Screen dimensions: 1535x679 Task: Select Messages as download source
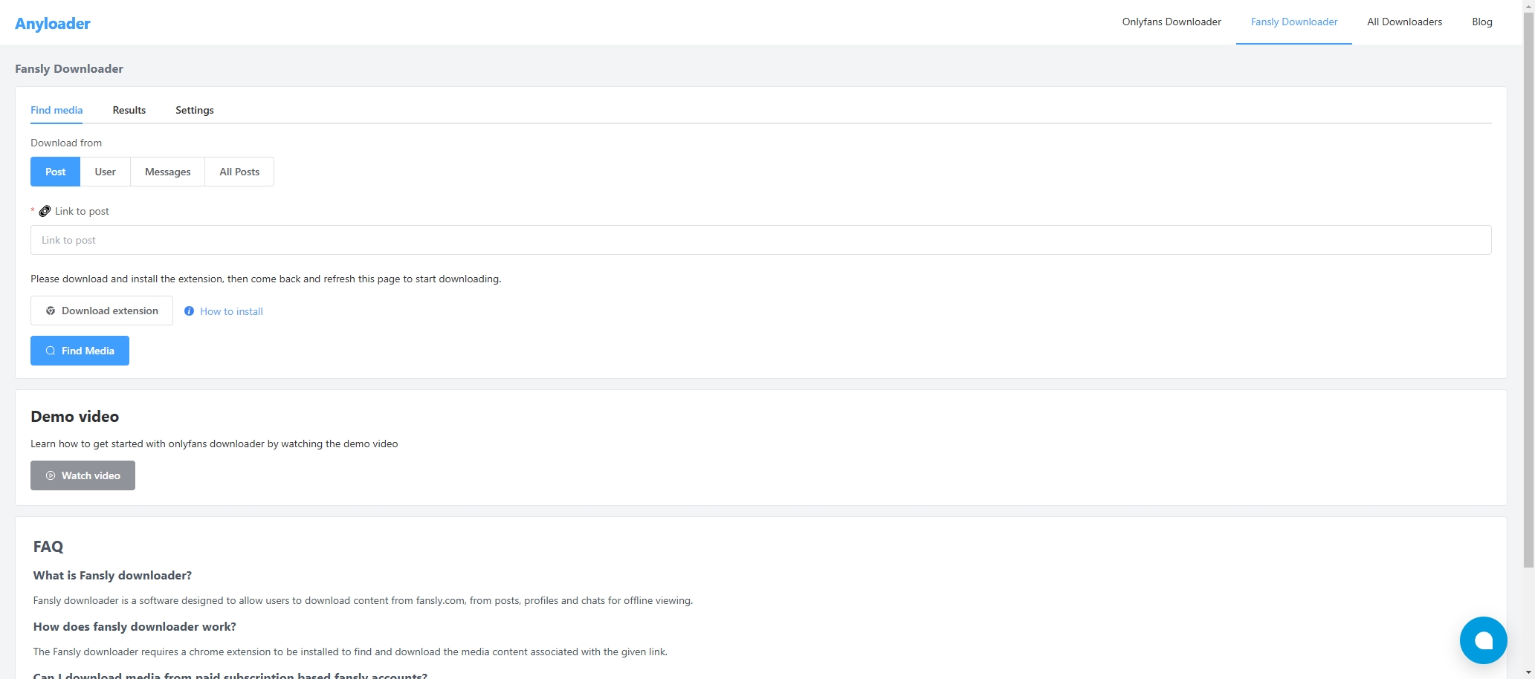pos(167,172)
